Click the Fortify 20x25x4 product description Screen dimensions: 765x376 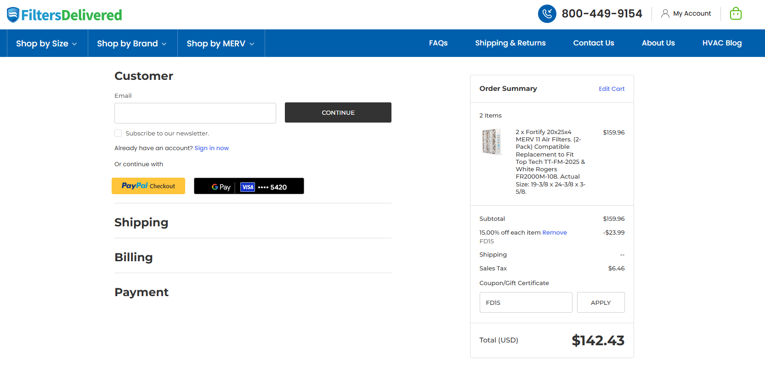coord(550,162)
